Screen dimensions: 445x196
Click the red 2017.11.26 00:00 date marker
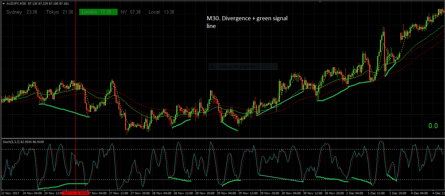(x=76, y=193)
